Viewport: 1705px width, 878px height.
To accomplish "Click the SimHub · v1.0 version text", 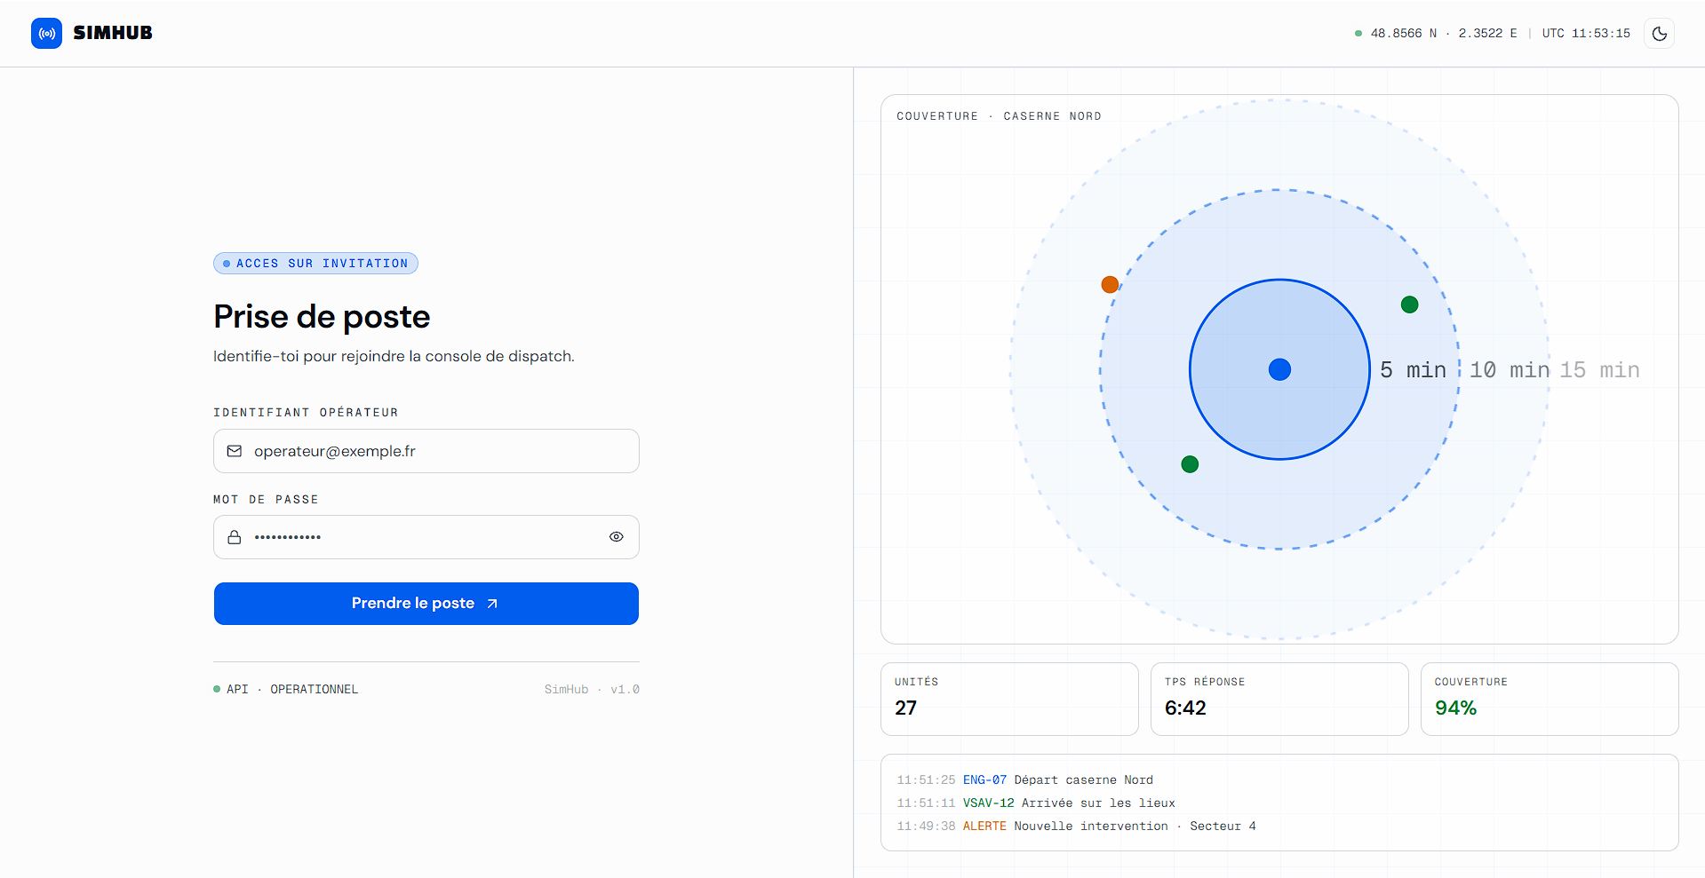I will [592, 689].
